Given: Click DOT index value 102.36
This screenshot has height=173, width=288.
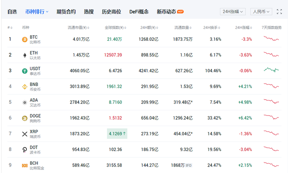Looking at the screenshot, I should coord(115,149).
